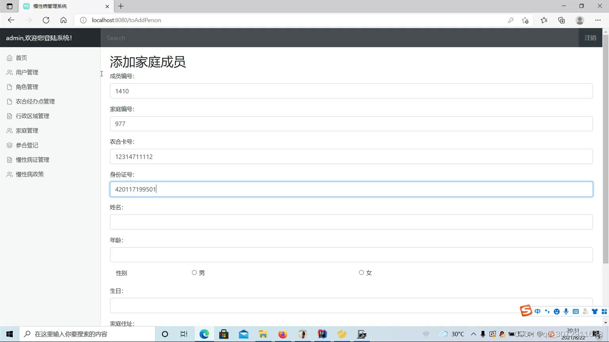
Task: Open 用户管理 in the sidebar
Action: pyautogui.click(x=27, y=72)
